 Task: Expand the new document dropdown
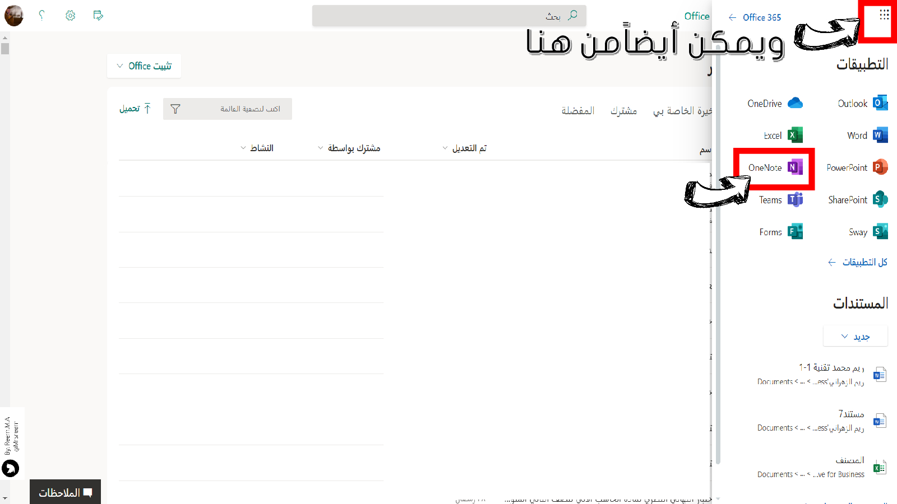pyautogui.click(x=855, y=337)
